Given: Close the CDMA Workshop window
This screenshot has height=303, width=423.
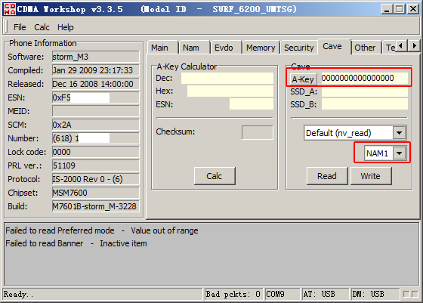Looking at the screenshot, I should [413, 9].
